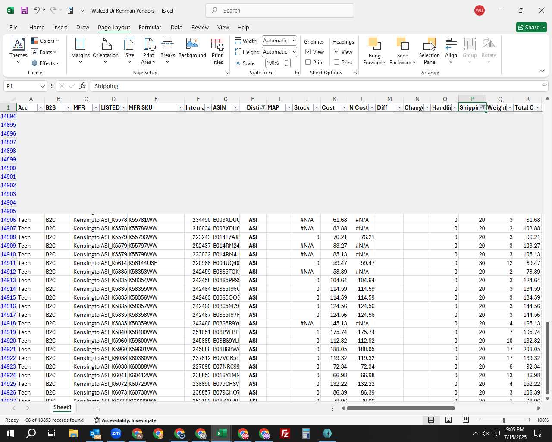Image resolution: width=552 pixels, height=442 pixels.
Task: Click the Send Backward icon
Action: tap(402, 44)
